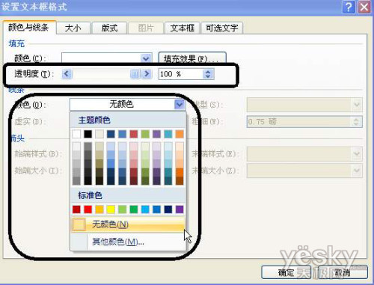Click the transparency slider left arrow
374x285 pixels.
[x=67, y=74]
